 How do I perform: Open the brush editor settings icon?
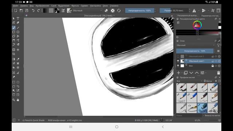point(63,11)
